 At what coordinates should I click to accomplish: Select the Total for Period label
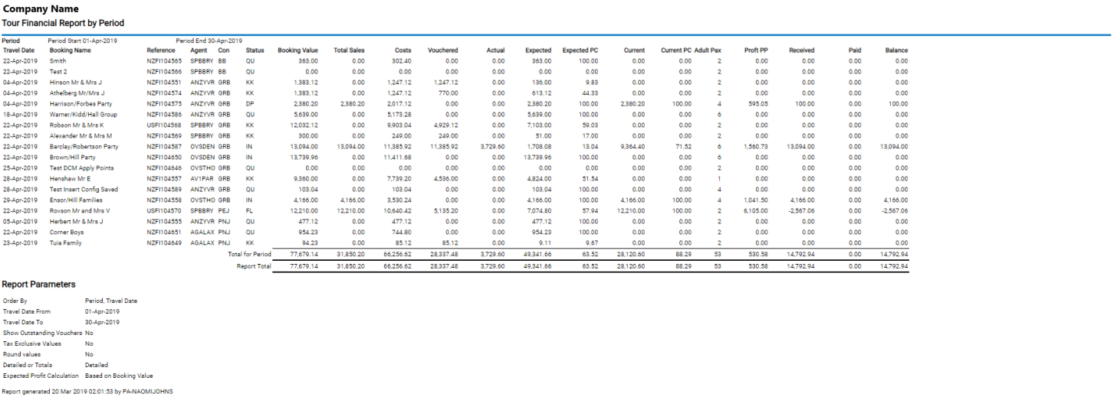(249, 254)
